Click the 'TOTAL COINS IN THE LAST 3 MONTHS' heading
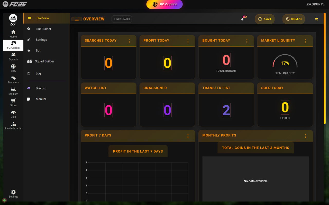Screen dimensions: 329x205 (255, 148)
